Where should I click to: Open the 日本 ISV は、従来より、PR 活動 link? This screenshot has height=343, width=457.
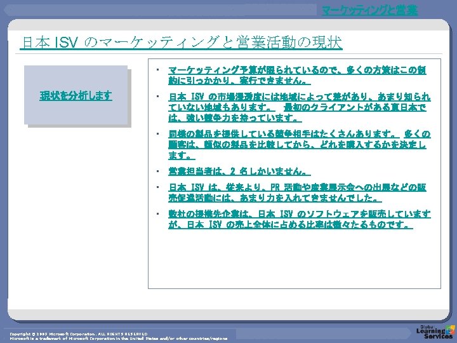click(x=297, y=192)
